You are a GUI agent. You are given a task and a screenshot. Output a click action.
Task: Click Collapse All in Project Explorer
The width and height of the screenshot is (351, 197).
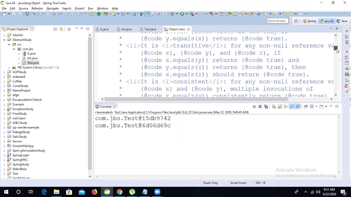click(x=55, y=29)
